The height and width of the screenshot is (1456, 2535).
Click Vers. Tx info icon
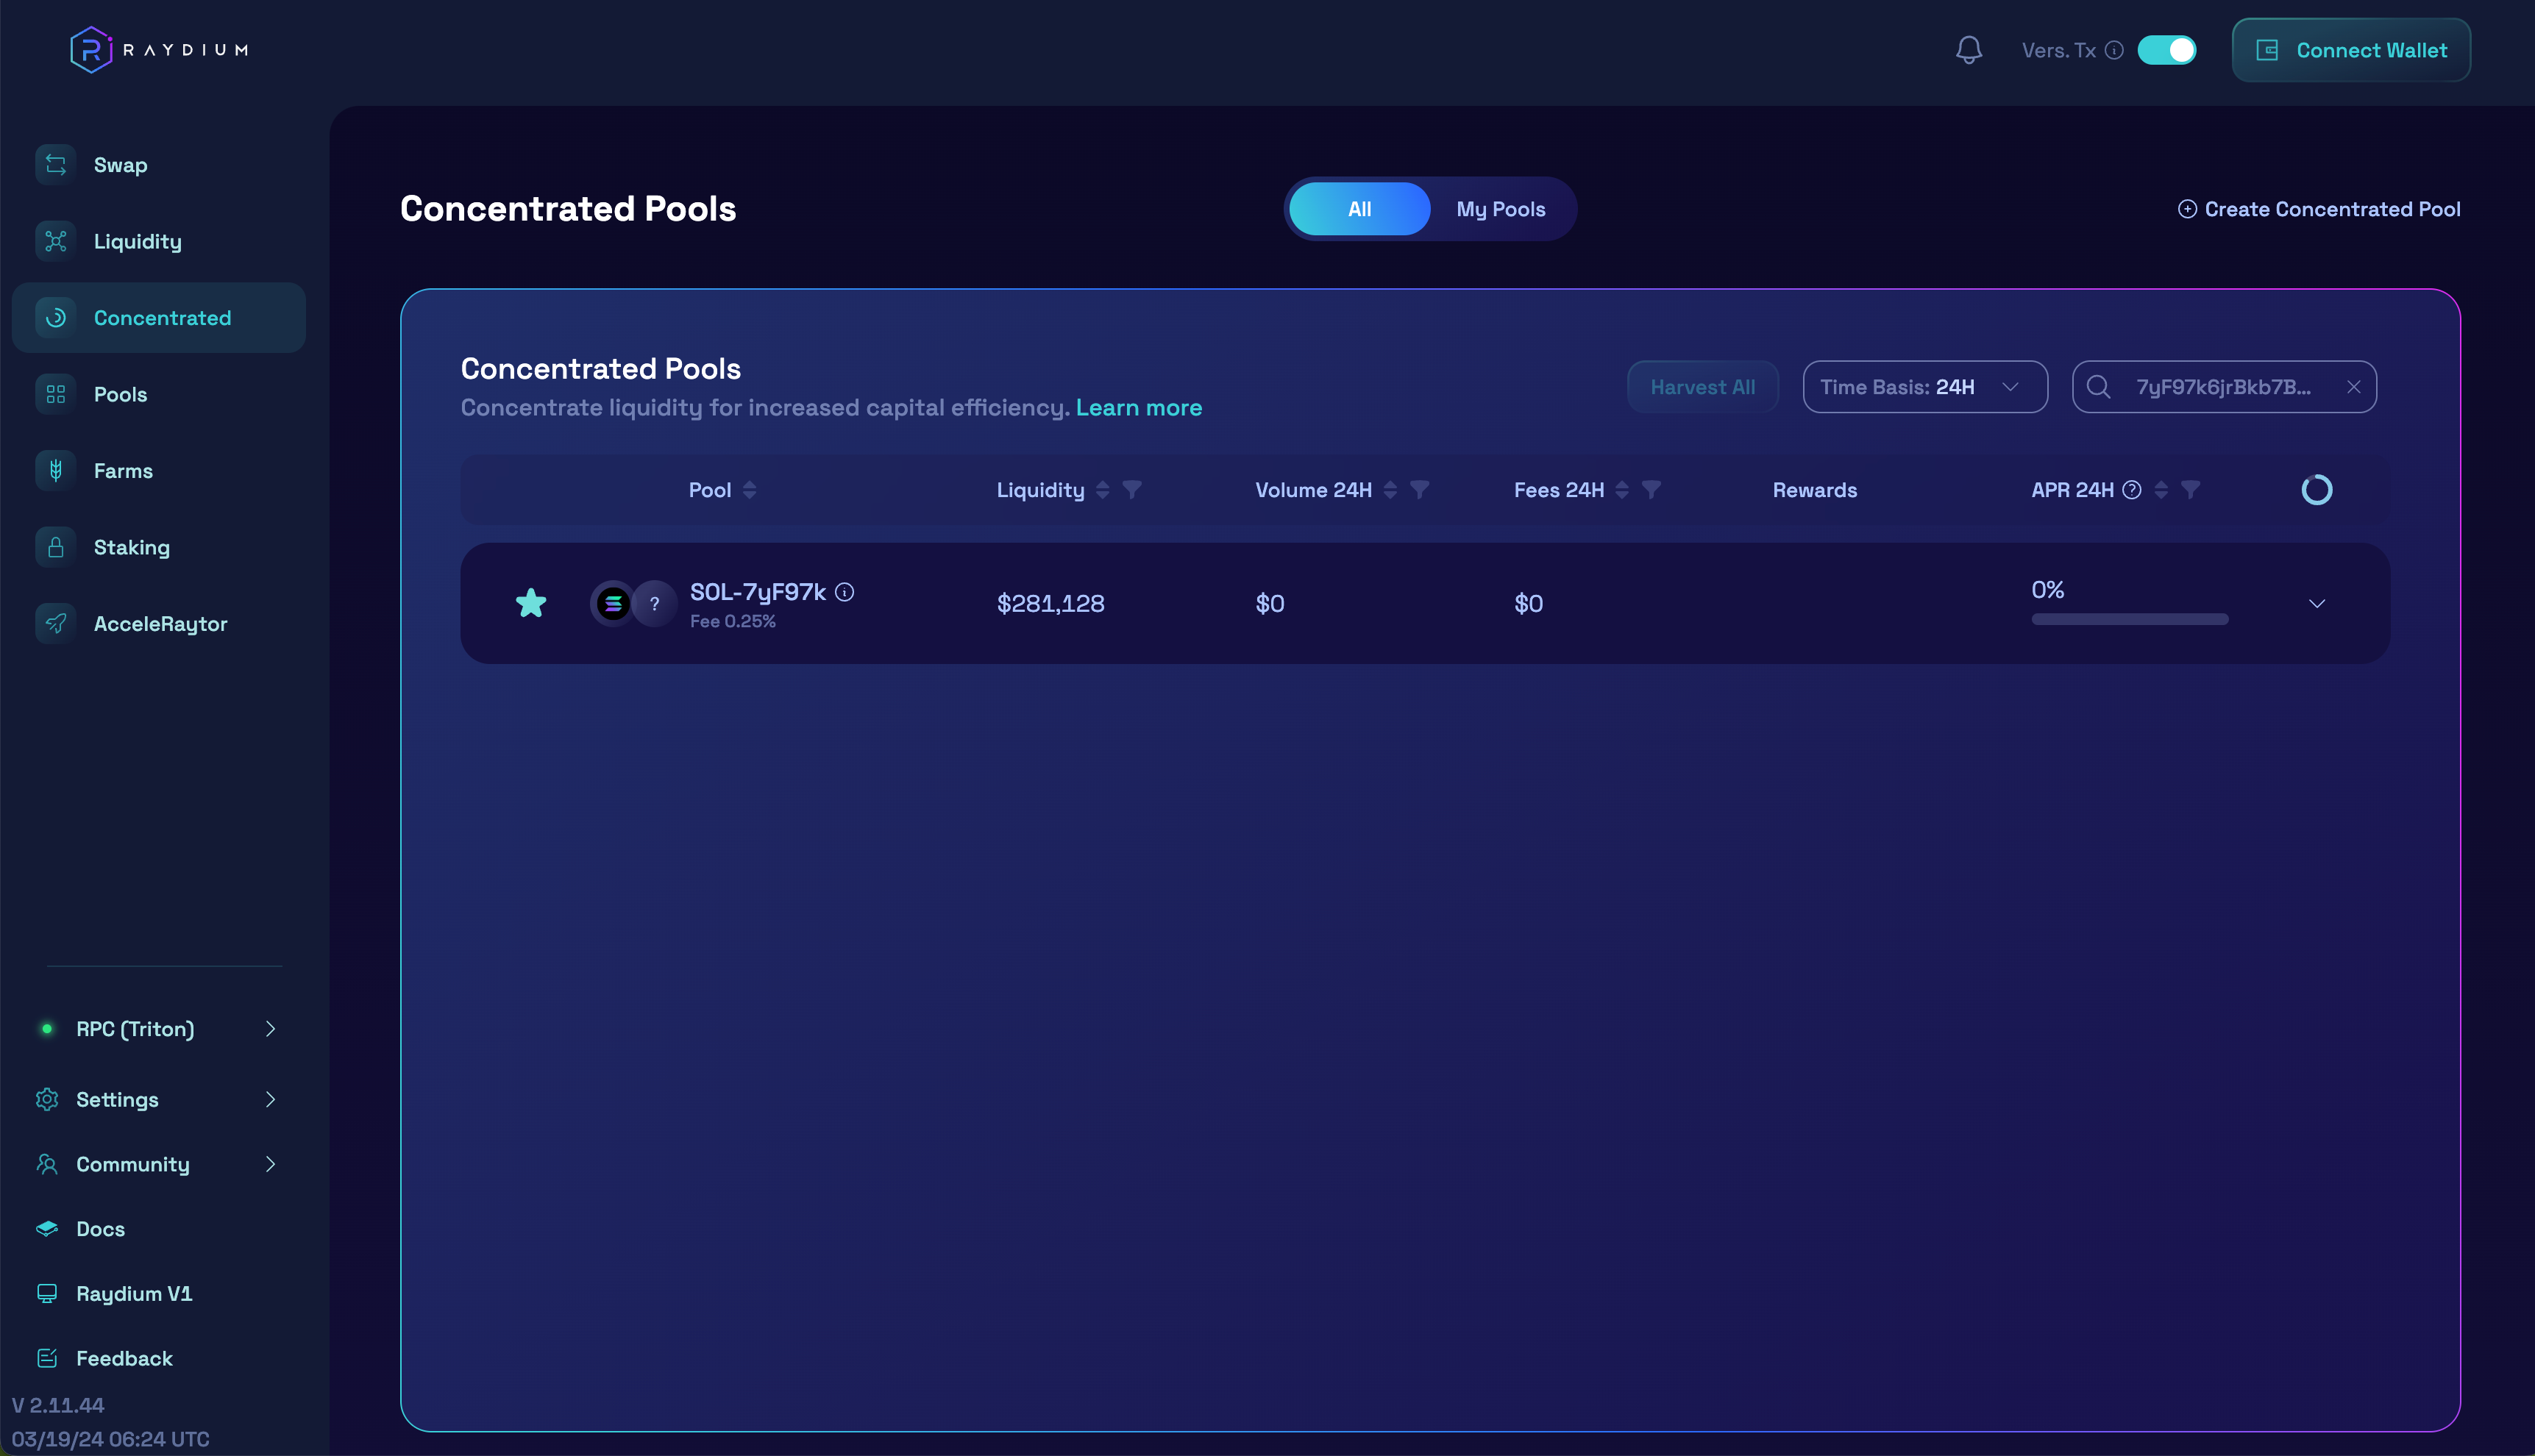coord(2113,50)
